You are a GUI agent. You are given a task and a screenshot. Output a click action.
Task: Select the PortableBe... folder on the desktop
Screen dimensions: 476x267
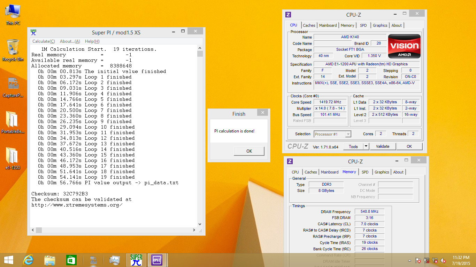tap(13, 123)
